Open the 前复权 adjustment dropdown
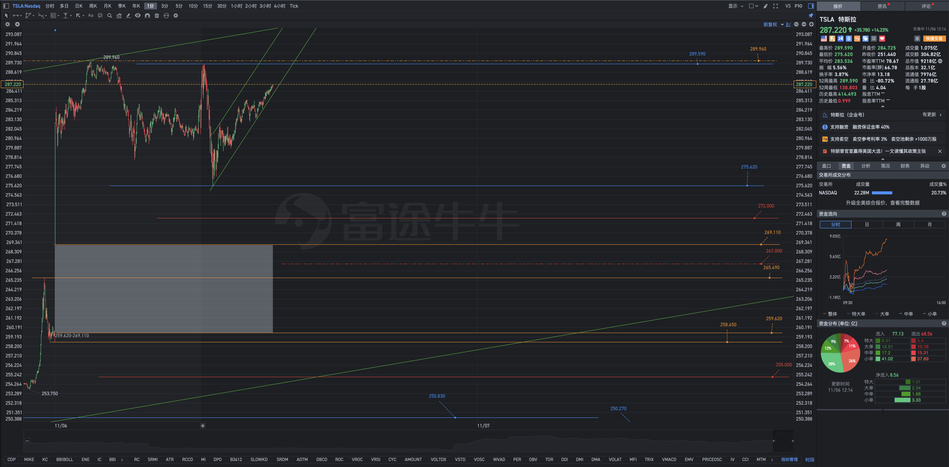Screen dimensions: 949x467 point(773,25)
